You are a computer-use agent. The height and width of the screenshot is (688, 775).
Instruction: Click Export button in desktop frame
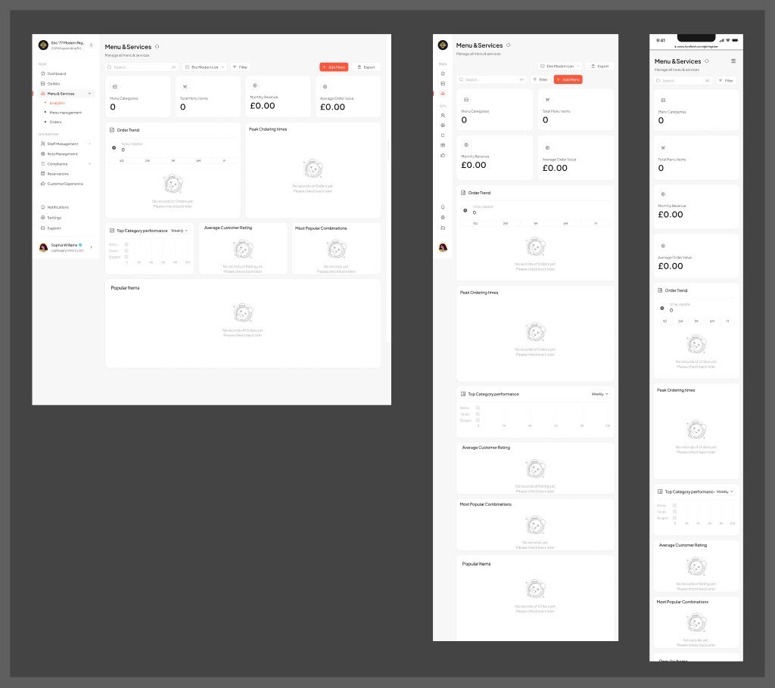pos(366,67)
